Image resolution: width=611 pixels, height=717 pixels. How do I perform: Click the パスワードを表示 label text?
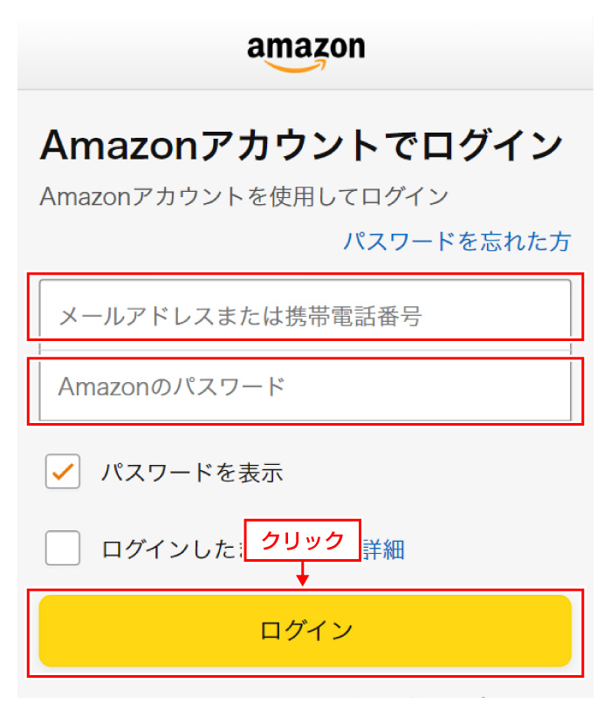pyautogui.click(x=192, y=473)
